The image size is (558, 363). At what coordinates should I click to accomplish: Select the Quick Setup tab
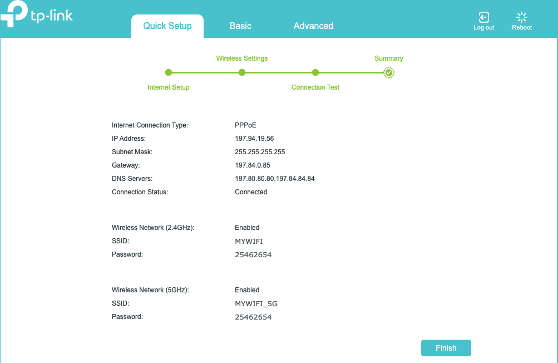coord(167,26)
